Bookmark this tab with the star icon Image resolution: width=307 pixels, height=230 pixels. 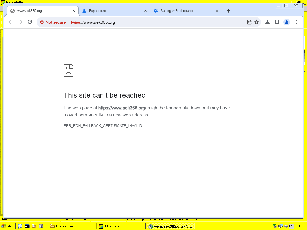pyautogui.click(x=257, y=22)
